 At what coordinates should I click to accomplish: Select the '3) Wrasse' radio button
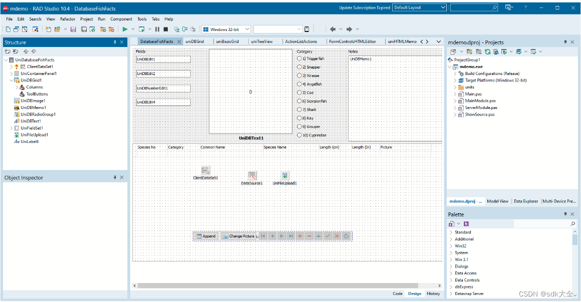tap(300, 75)
